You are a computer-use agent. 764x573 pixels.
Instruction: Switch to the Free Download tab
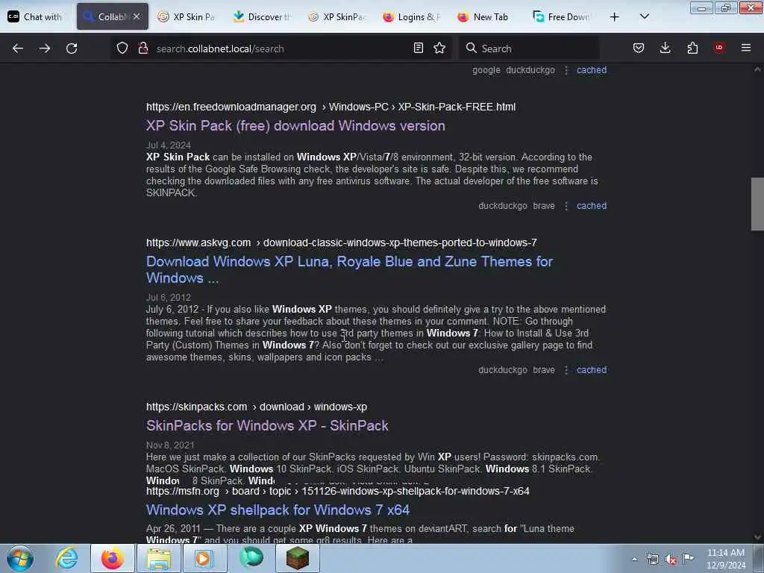(562, 16)
